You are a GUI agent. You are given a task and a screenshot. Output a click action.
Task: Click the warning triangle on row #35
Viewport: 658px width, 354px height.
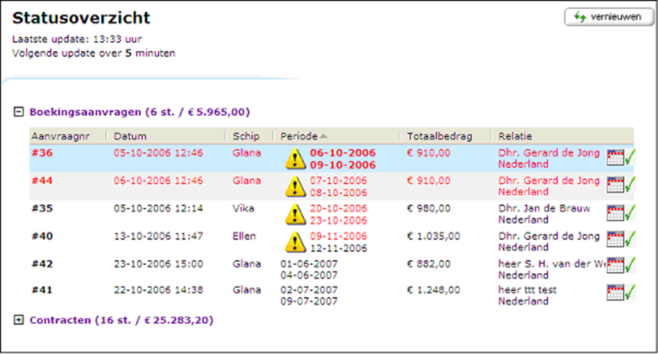(x=295, y=214)
